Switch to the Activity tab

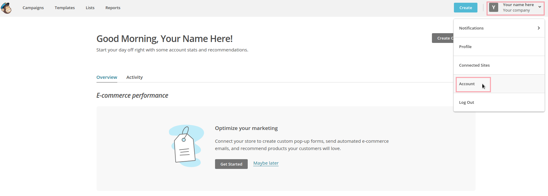click(x=134, y=77)
